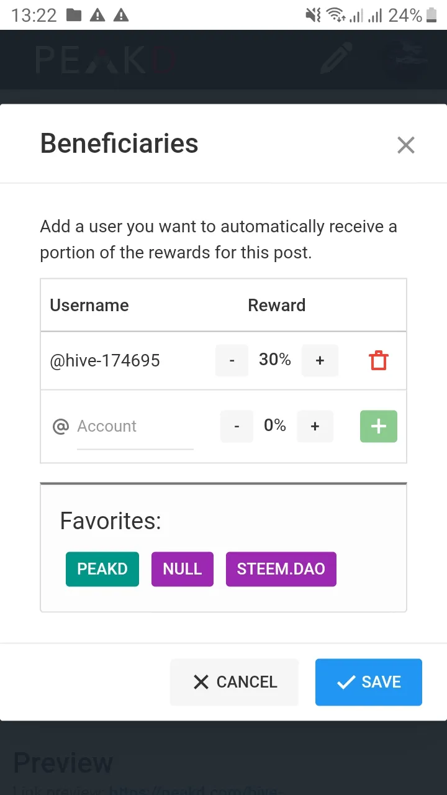The image size is (447, 795).
Task: Select the PEAKD favorite beneficiary
Action: click(102, 569)
